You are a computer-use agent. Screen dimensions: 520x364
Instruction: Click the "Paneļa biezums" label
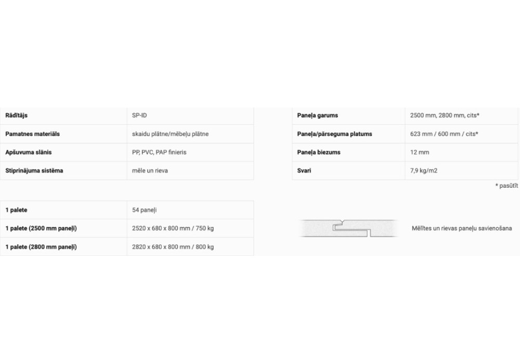coord(319,152)
